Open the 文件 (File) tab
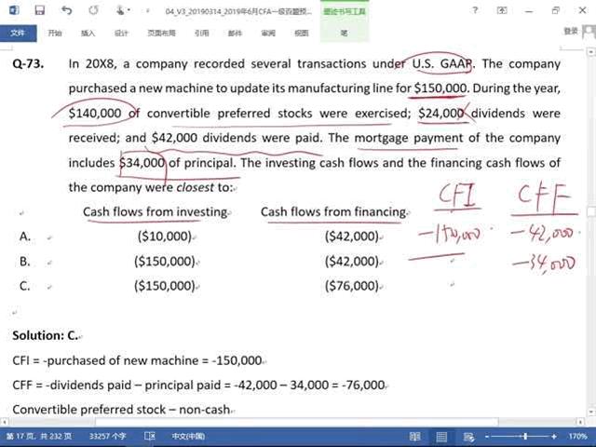This screenshot has height=447, width=596. click(19, 34)
